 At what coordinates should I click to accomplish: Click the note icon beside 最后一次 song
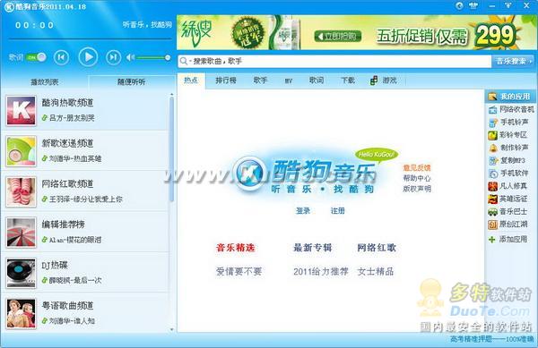click(45, 280)
